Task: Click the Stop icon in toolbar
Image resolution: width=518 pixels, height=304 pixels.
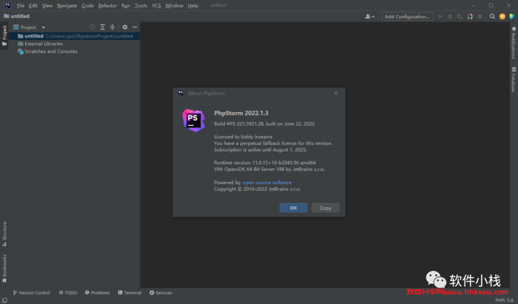Action: click(x=480, y=16)
